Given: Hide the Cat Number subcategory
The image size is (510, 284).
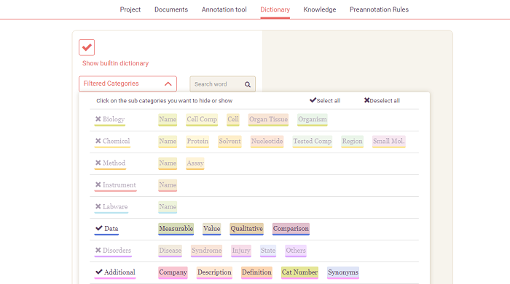Looking at the screenshot, I should [299, 272].
